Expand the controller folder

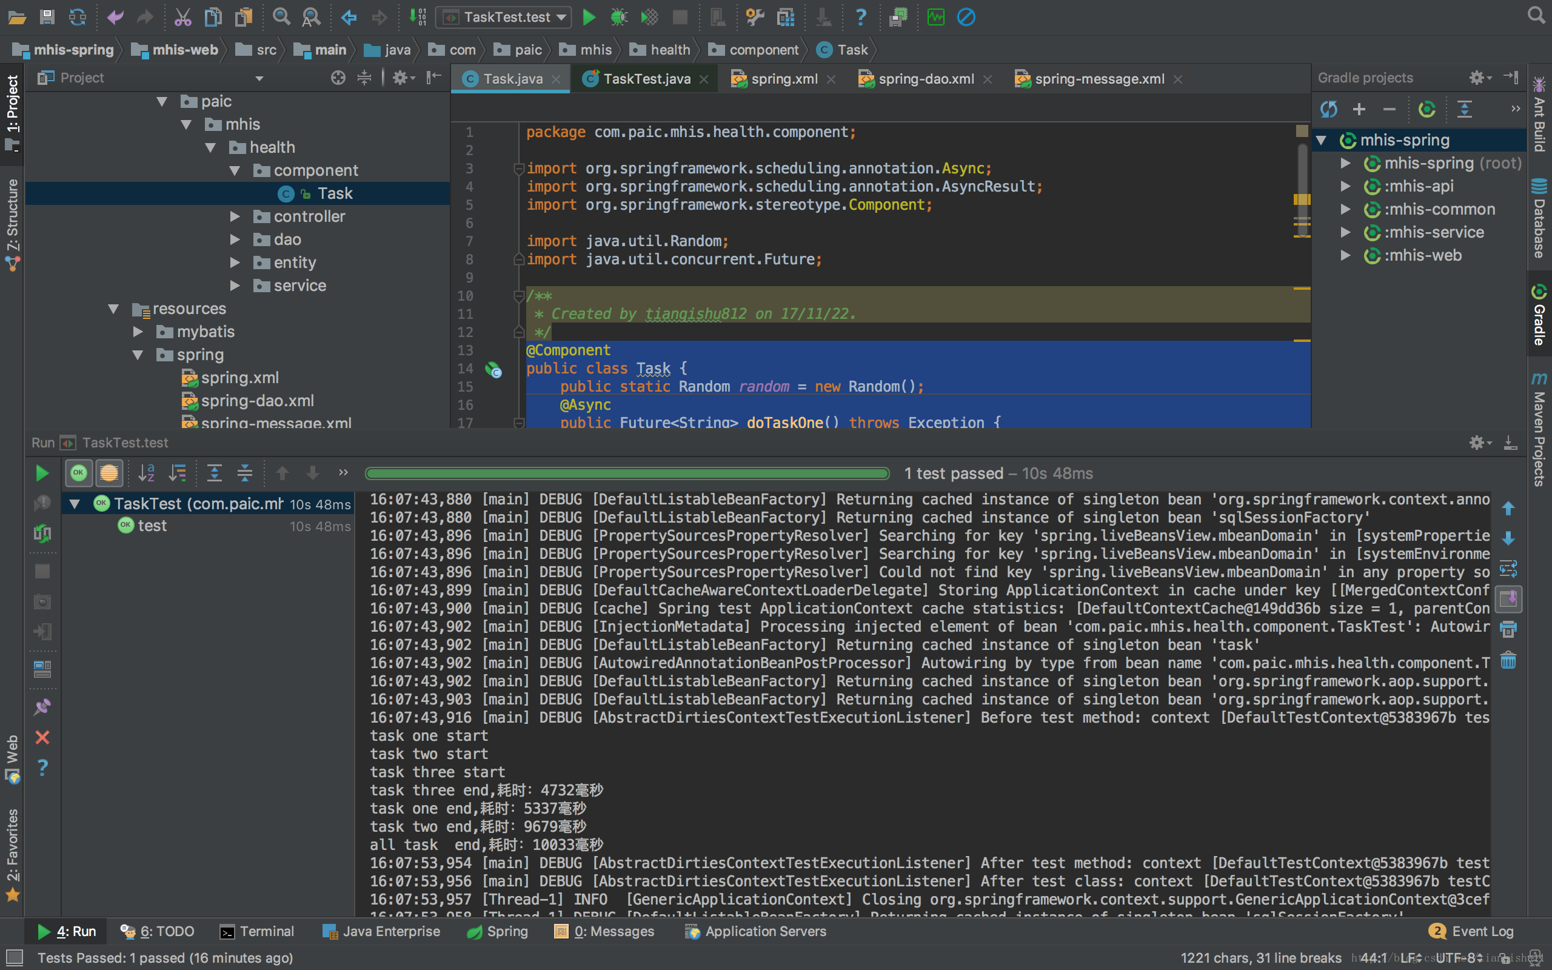coord(235,217)
